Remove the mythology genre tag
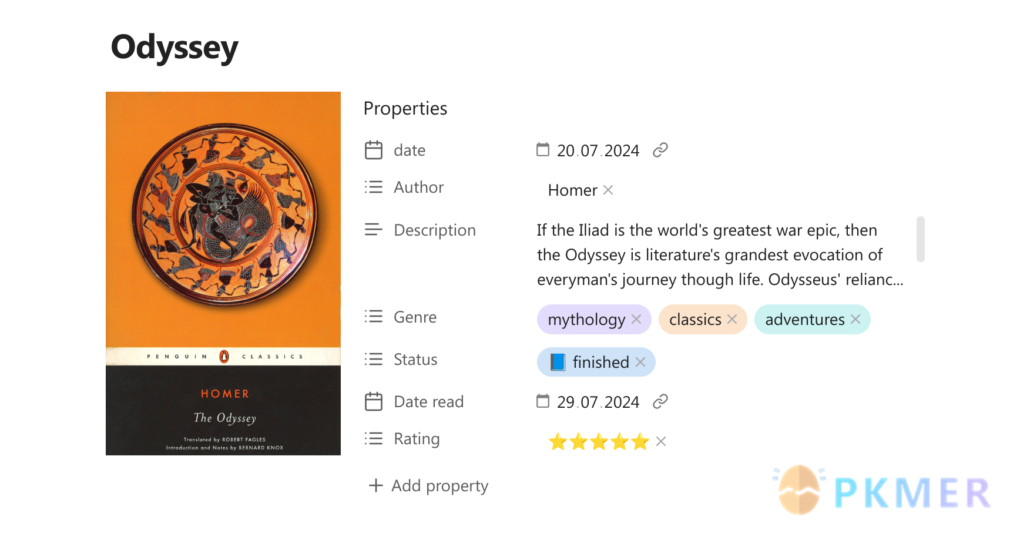 (x=636, y=319)
